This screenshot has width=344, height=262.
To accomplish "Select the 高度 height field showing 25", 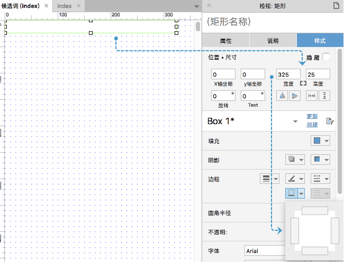I will [x=318, y=74].
